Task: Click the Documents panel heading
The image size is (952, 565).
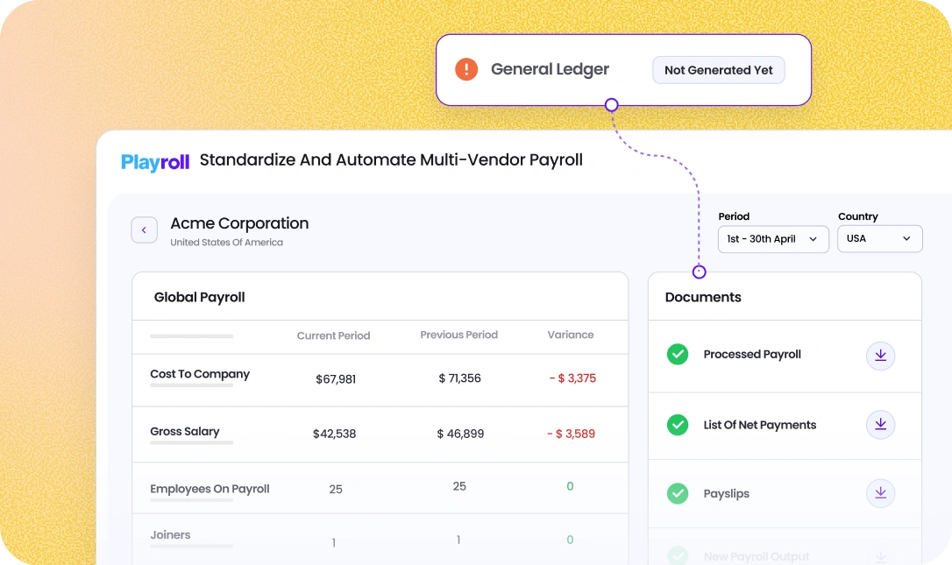Action: coord(703,297)
